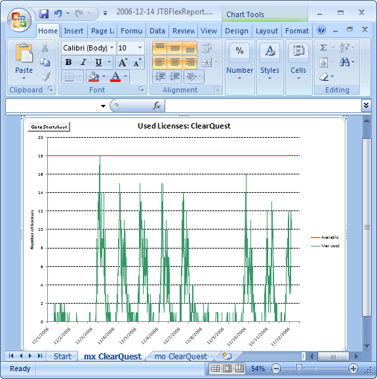Image resolution: width=377 pixels, height=379 pixels.
Task: Open Clipboard pane launcher
Action: pyautogui.click(x=50, y=90)
